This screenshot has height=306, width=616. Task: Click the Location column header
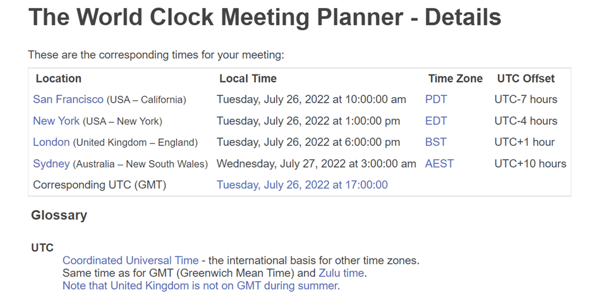[58, 79]
